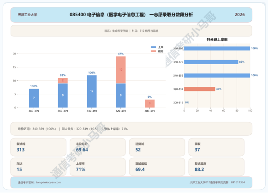
Task: Click the 100% label above the 340-359 column
Action: 92,72
